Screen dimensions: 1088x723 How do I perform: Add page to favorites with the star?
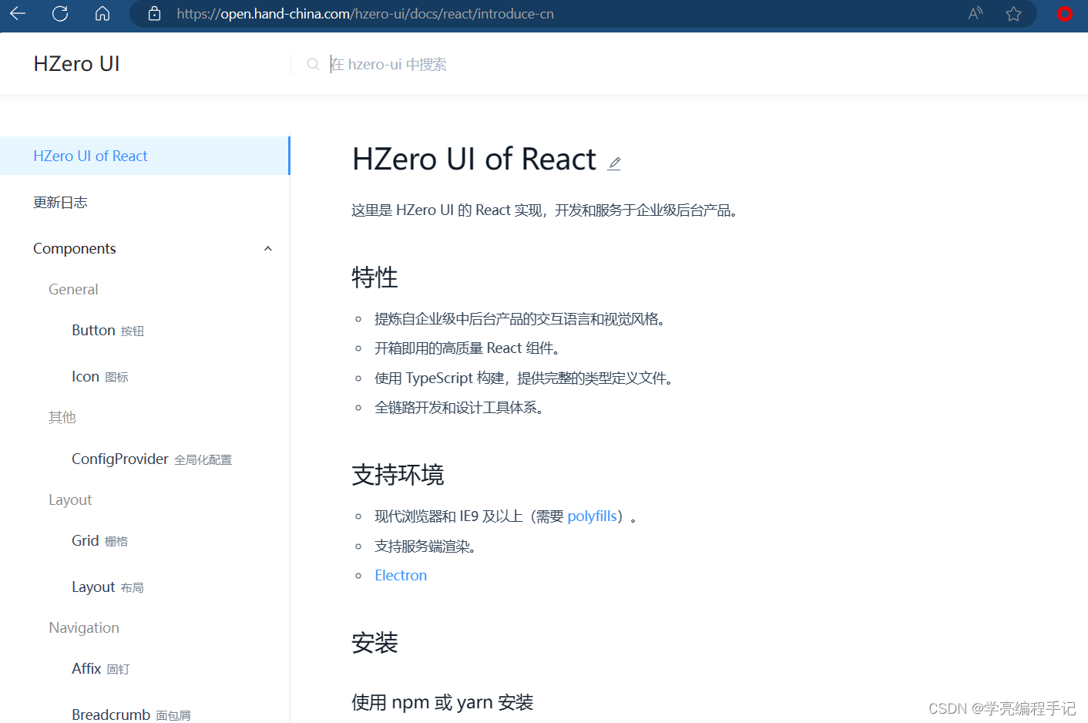(1013, 13)
